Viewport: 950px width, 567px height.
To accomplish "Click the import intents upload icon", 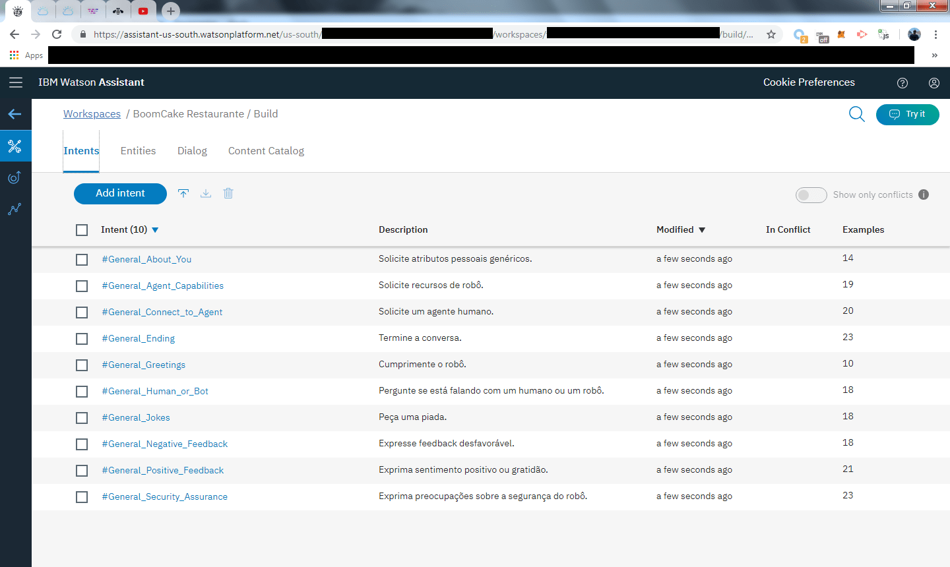I will (183, 193).
